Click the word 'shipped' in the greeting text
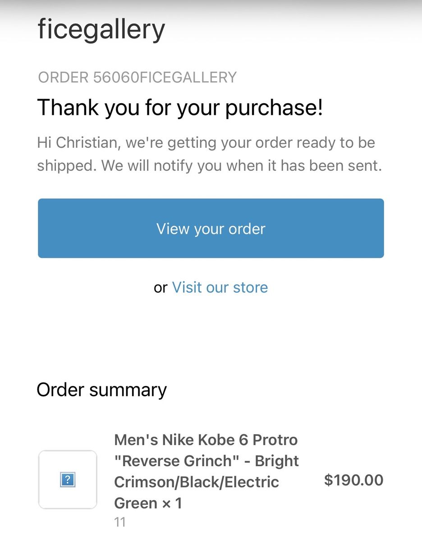 coord(65,165)
